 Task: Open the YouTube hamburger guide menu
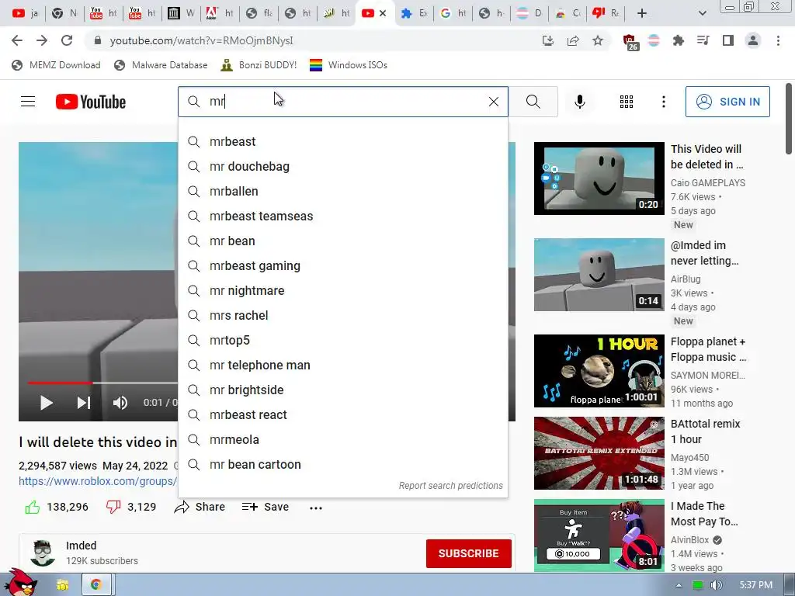coord(28,102)
